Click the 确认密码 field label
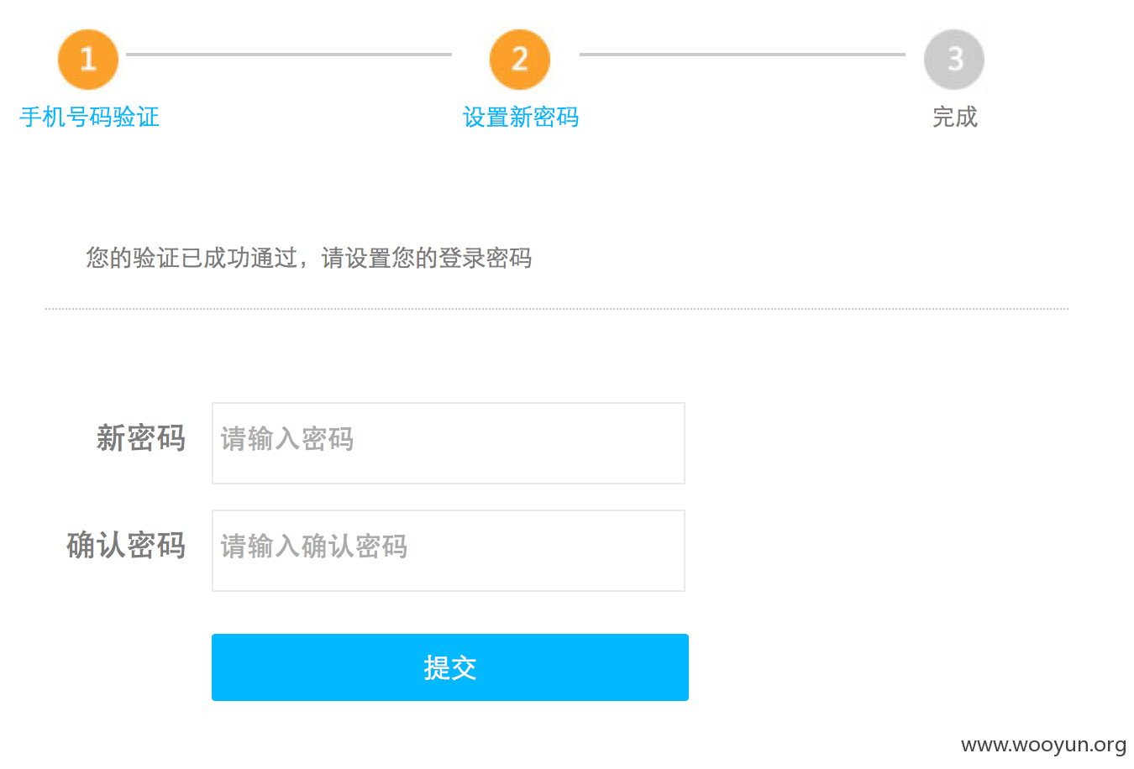 click(126, 546)
